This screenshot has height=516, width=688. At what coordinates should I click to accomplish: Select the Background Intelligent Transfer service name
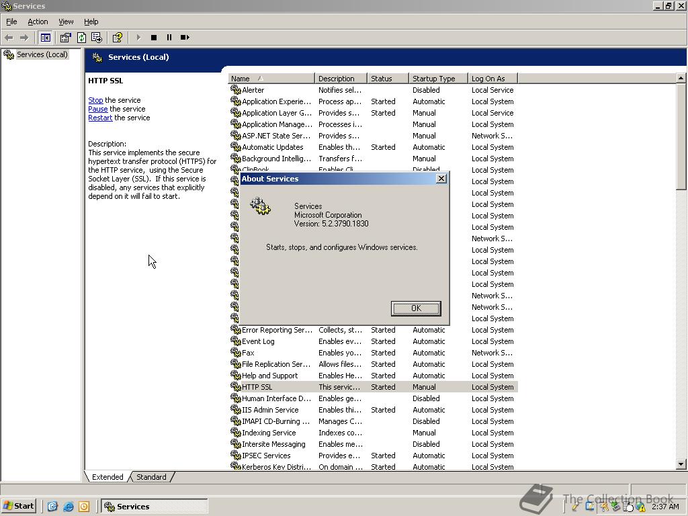[276, 159]
